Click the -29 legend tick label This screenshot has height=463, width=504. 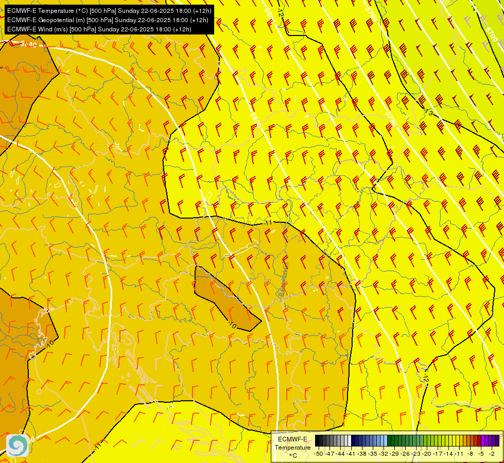[394, 454]
